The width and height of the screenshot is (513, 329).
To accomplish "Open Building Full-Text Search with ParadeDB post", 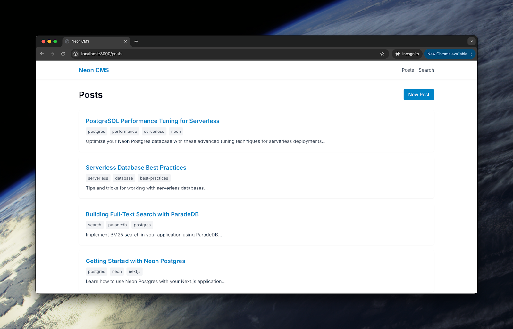I will [x=142, y=214].
